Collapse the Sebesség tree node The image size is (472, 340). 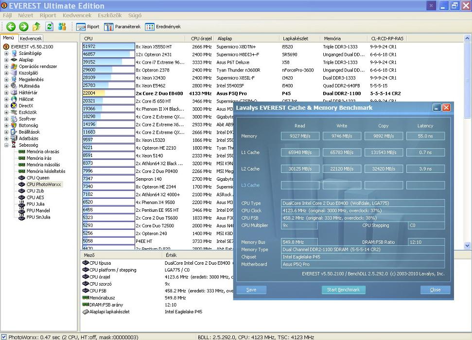(6, 145)
